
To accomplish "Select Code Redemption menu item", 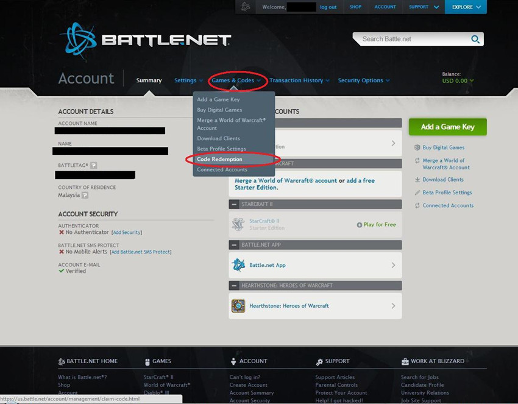I will [219, 159].
